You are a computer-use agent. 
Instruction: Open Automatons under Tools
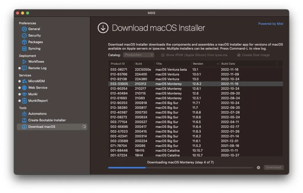tap(37, 114)
